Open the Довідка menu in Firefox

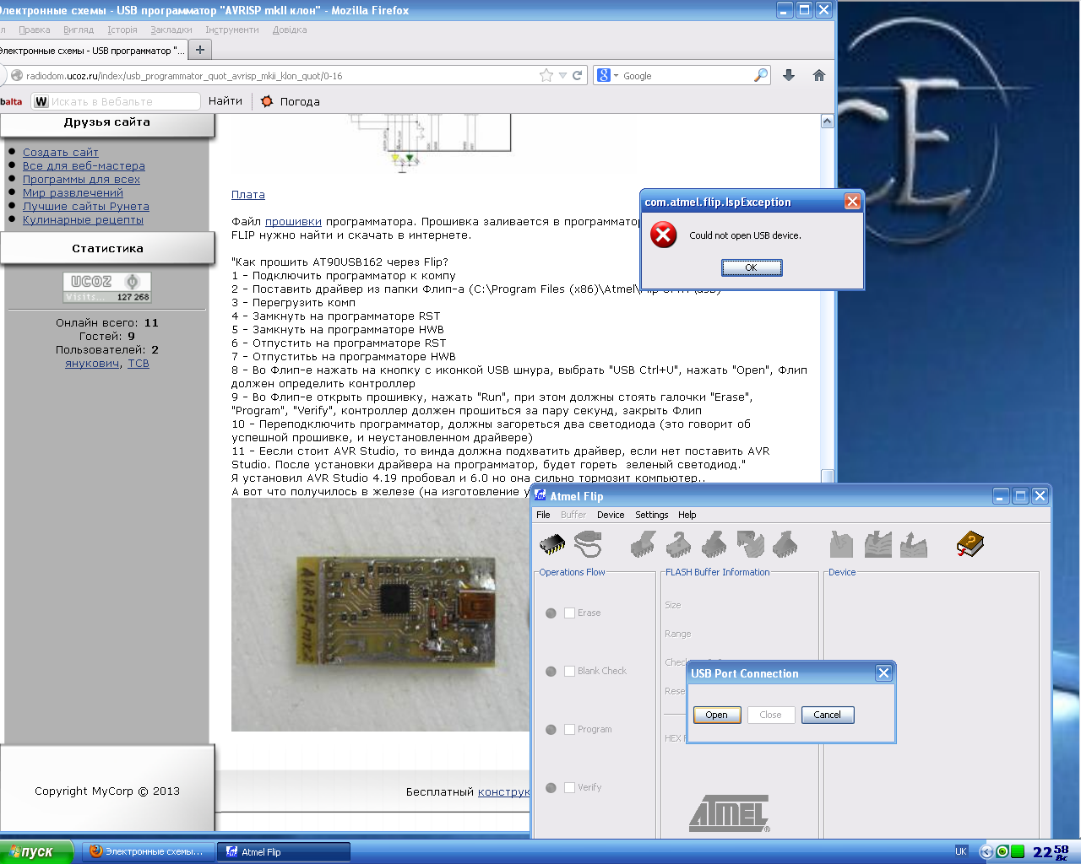[x=290, y=30]
